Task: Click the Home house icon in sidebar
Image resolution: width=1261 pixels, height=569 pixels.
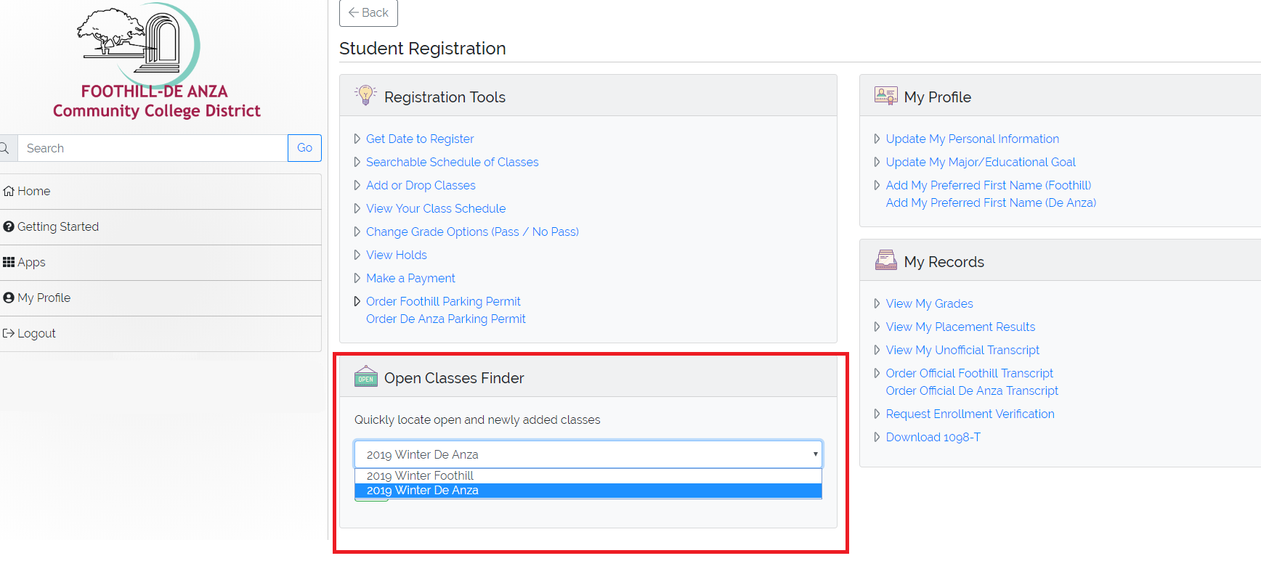Action: pos(11,190)
